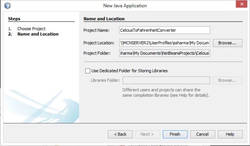
Task: Click the Libraries Folder label
Action: pos(105,80)
